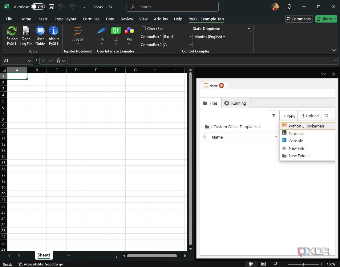Click the Insert Function fx icon
The width and height of the screenshot is (340, 267).
[58, 61]
